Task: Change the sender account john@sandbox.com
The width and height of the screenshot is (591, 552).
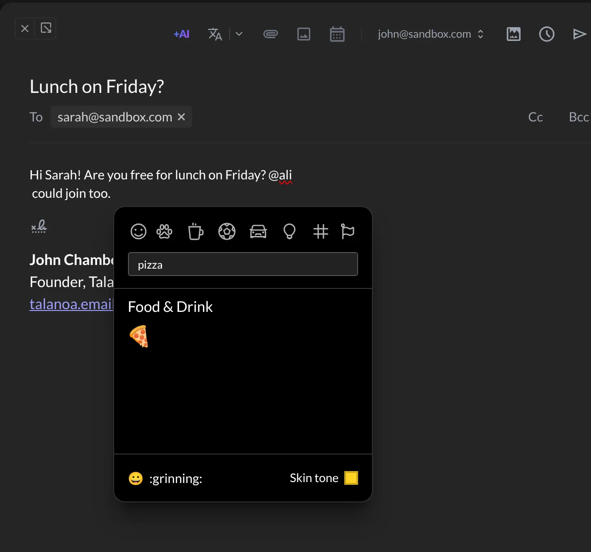Action: point(431,34)
